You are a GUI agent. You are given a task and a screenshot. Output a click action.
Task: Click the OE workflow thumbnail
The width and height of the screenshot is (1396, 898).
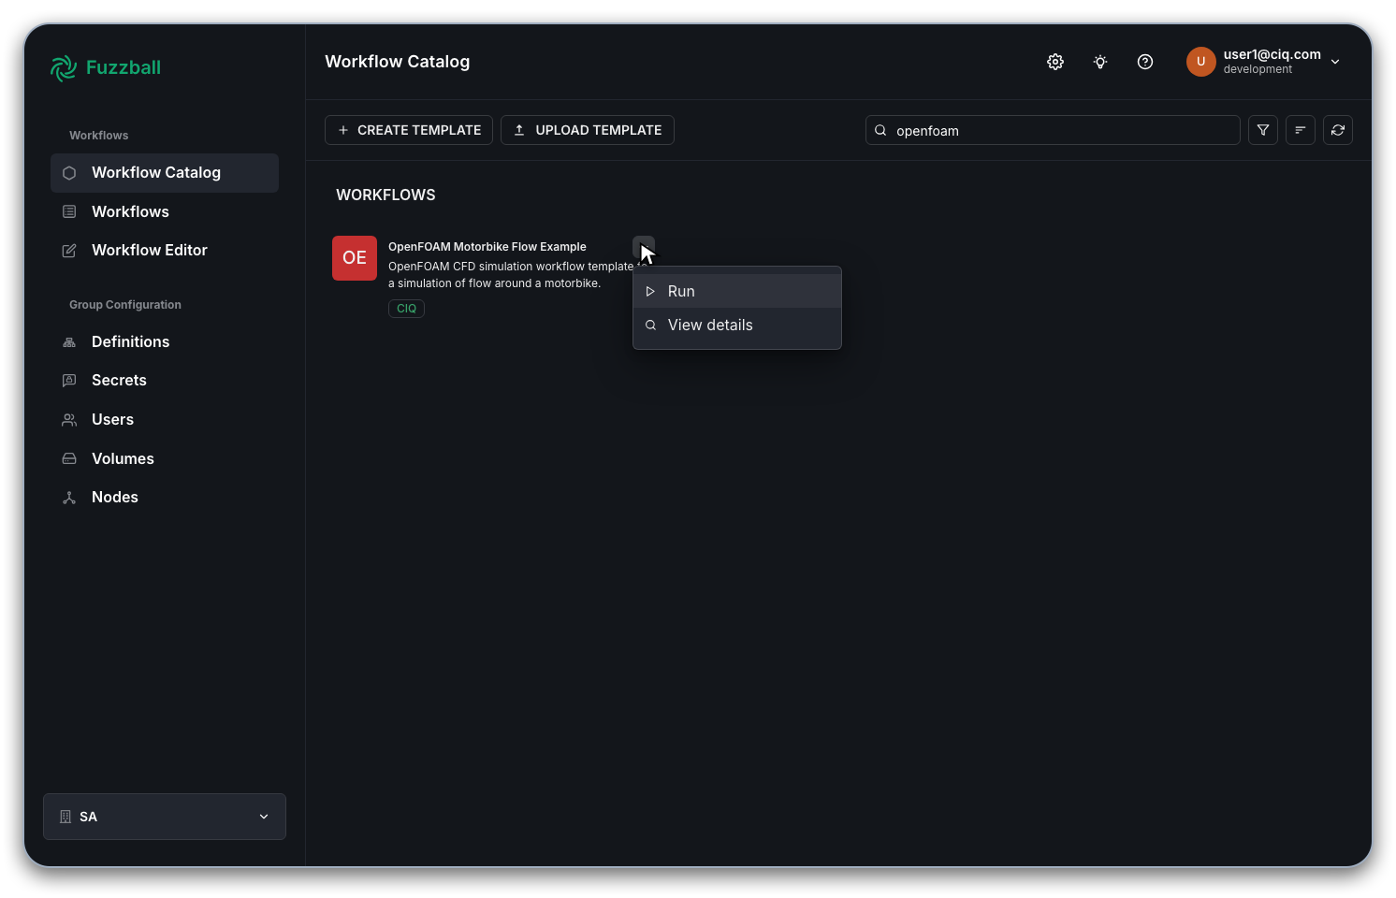click(355, 258)
